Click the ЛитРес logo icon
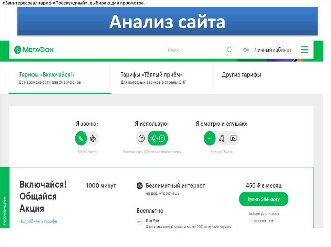 (140, 222)
